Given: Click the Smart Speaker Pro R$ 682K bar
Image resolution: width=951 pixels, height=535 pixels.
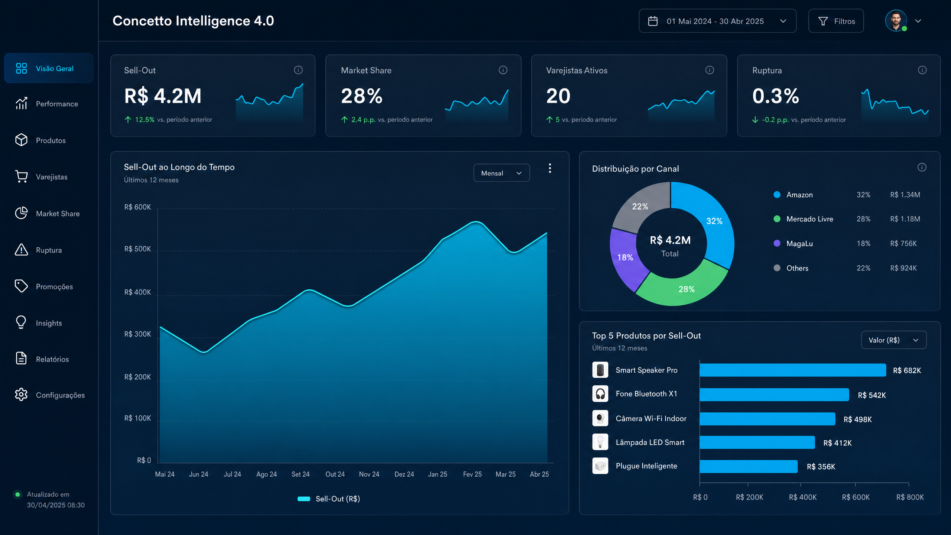Looking at the screenshot, I should click(793, 370).
